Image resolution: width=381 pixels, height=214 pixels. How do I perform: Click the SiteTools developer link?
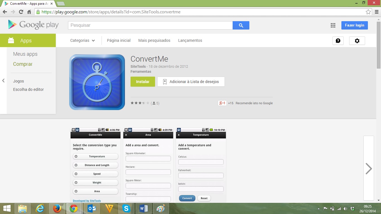[138, 67]
